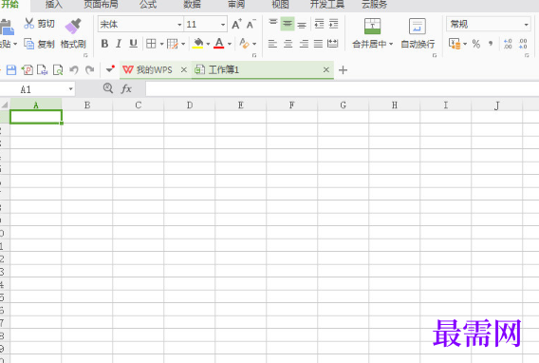
Task: Open the font name dropdown showing 宋体
Action: pos(179,25)
